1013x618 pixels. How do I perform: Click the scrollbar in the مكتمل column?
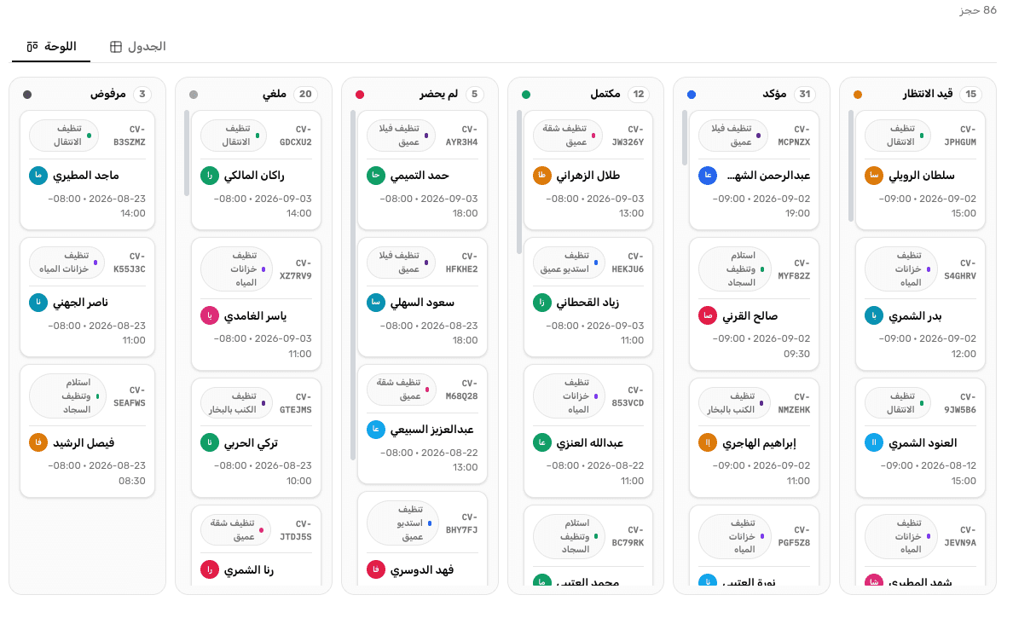pyautogui.click(x=518, y=182)
